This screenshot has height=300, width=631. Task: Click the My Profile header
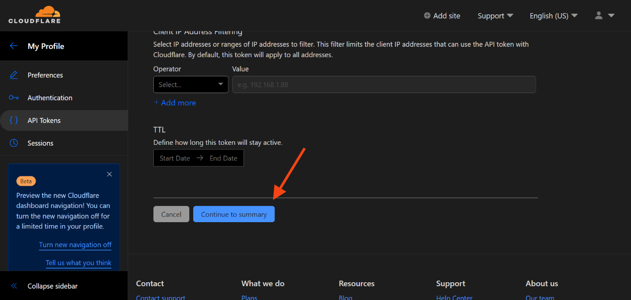point(46,46)
